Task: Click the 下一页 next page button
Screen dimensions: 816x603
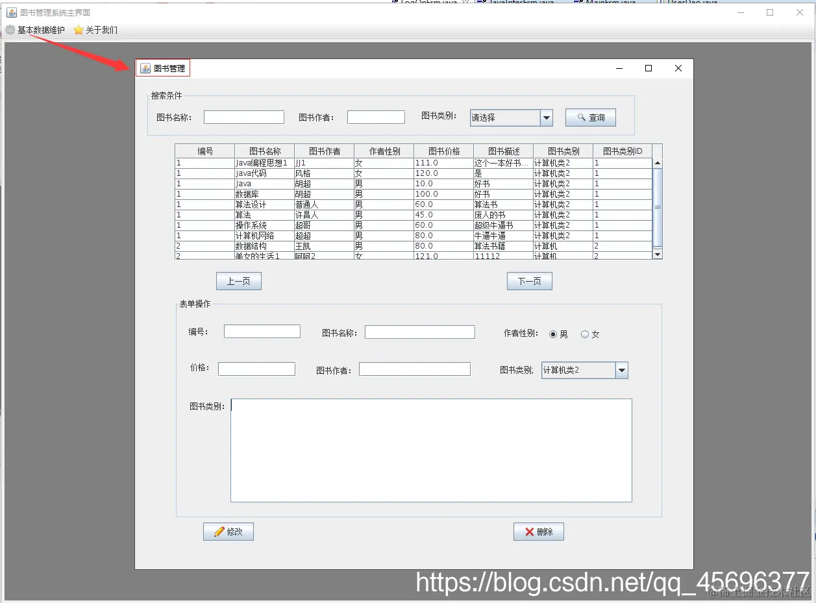Action: point(529,280)
